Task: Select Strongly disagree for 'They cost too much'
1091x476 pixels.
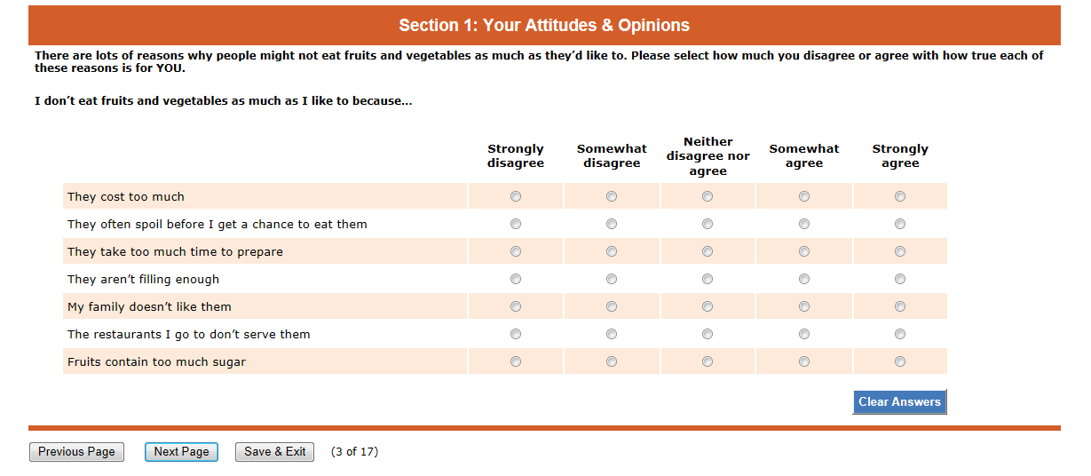Action: tap(516, 196)
